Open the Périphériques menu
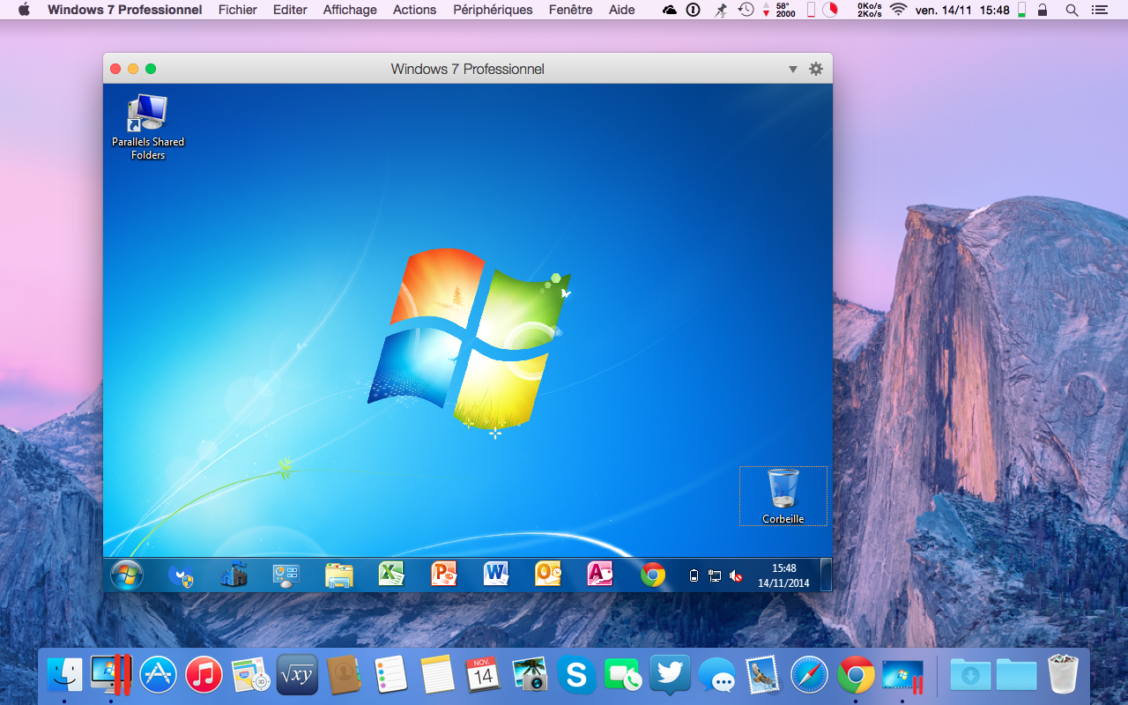The width and height of the screenshot is (1128, 705). (493, 10)
